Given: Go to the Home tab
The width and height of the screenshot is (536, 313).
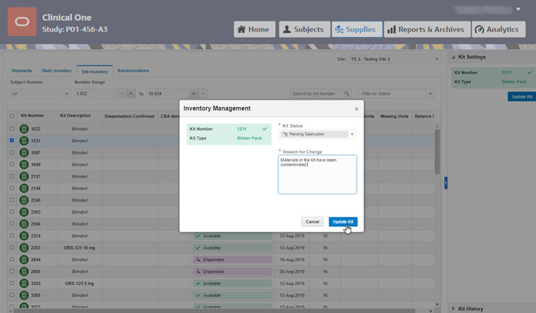Looking at the screenshot, I should tap(254, 29).
